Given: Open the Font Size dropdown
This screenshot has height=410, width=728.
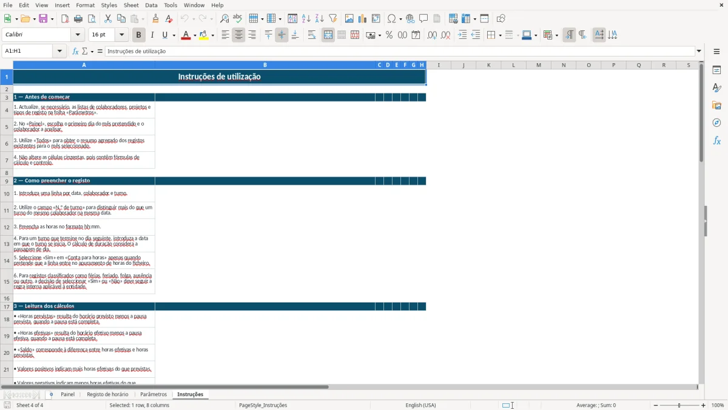Looking at the screenshot, I should pyautogui.click(x=122, y=35).
